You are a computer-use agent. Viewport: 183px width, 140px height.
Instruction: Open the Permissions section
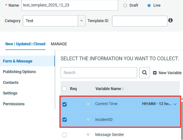(x=14, y=104)
